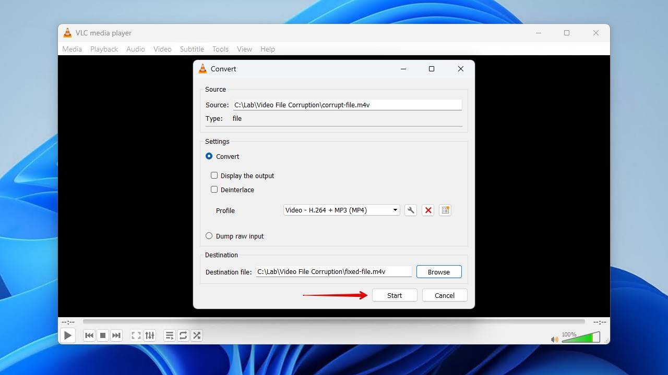This screenshot has width=668, height=375.
Task: Click the Source path field
Action: pyautogui.click(x=347, y=105)
